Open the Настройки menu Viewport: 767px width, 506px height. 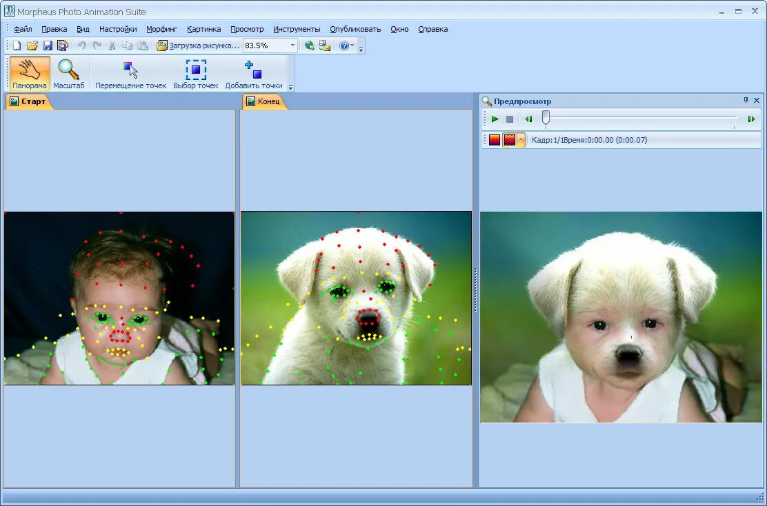(x=118, y=29)
